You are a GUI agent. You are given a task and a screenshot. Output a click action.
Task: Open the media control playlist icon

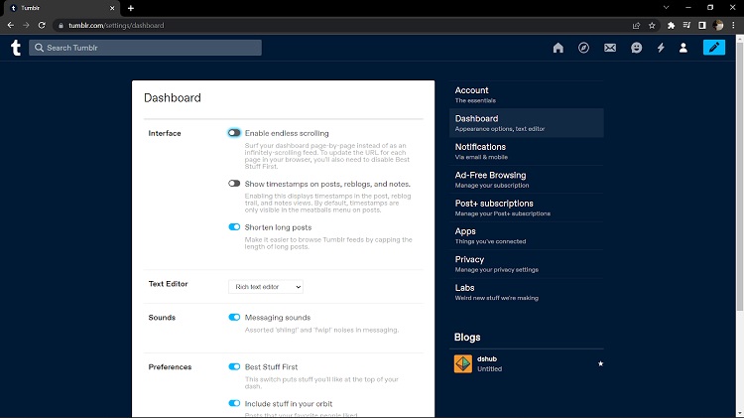686,25
